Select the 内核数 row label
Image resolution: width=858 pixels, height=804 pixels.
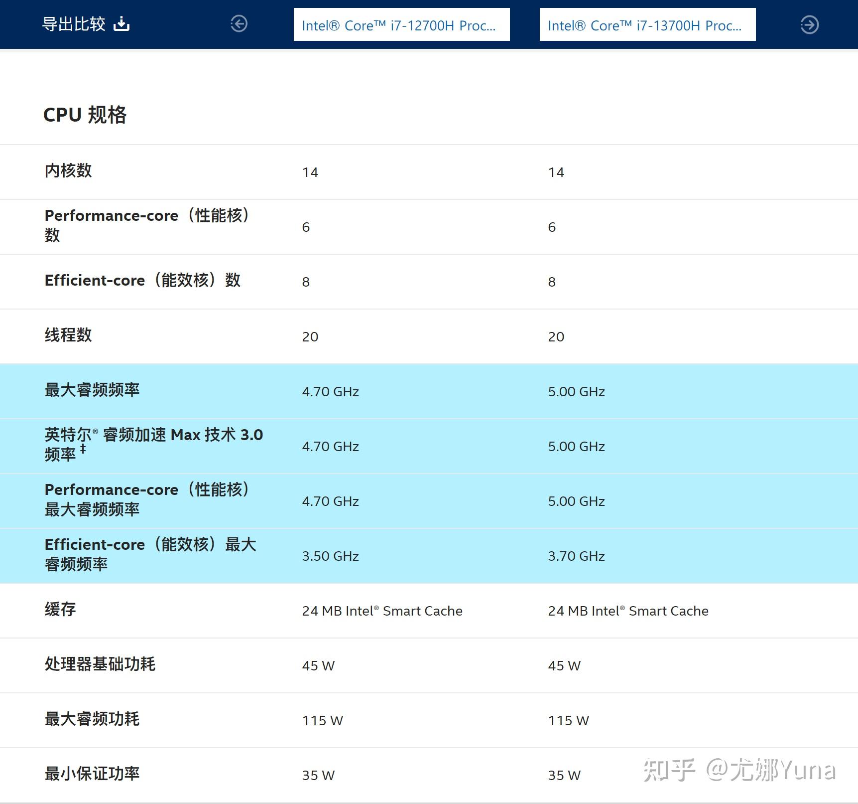68,171
